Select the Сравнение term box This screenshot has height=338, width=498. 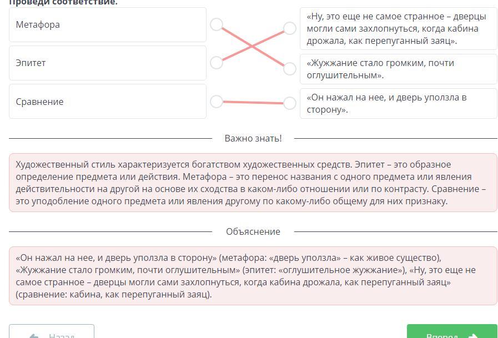pyautogui.click(x=107, y=102)
